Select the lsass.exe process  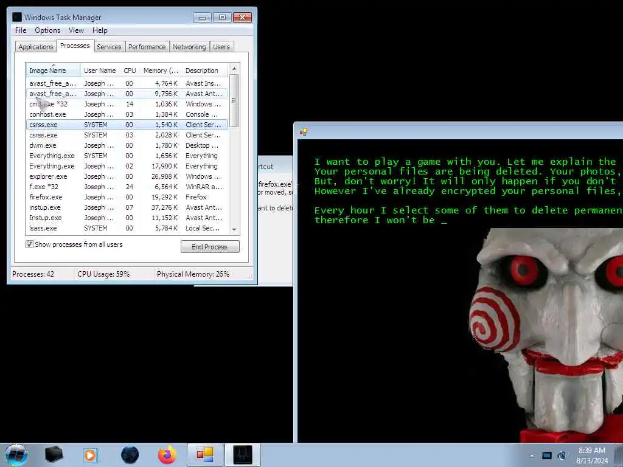click(x=127, y=228)
